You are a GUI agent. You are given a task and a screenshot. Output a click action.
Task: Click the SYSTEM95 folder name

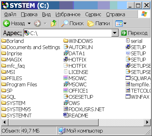pos(19,109)
